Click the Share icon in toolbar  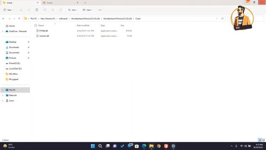click(x=53, y=10)
